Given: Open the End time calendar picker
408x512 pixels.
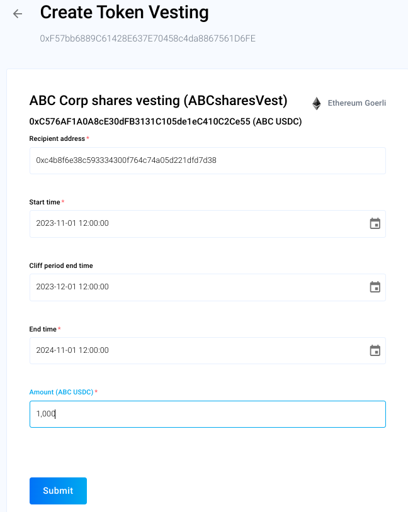Looking at the screenshot, I should 375,350.
